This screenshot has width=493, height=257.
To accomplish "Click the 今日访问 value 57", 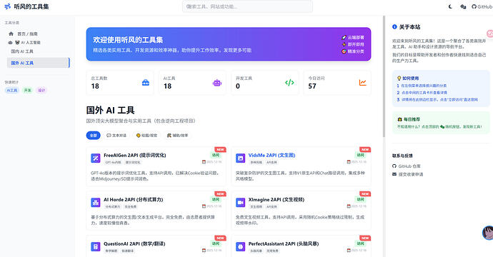I will [x=312, y=86].
